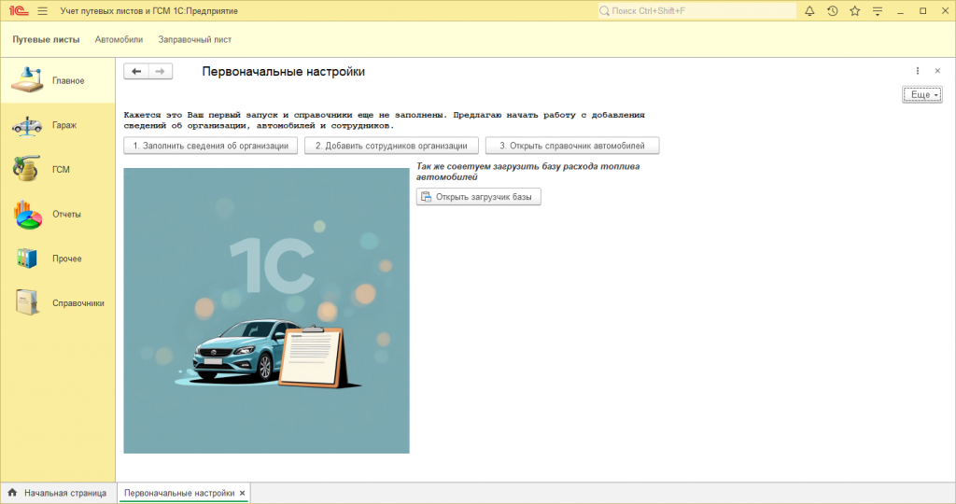Close the Первоначальные настройки bottom tab
Image resolution: width=956 pixels, height=504 pixels.
242,493
